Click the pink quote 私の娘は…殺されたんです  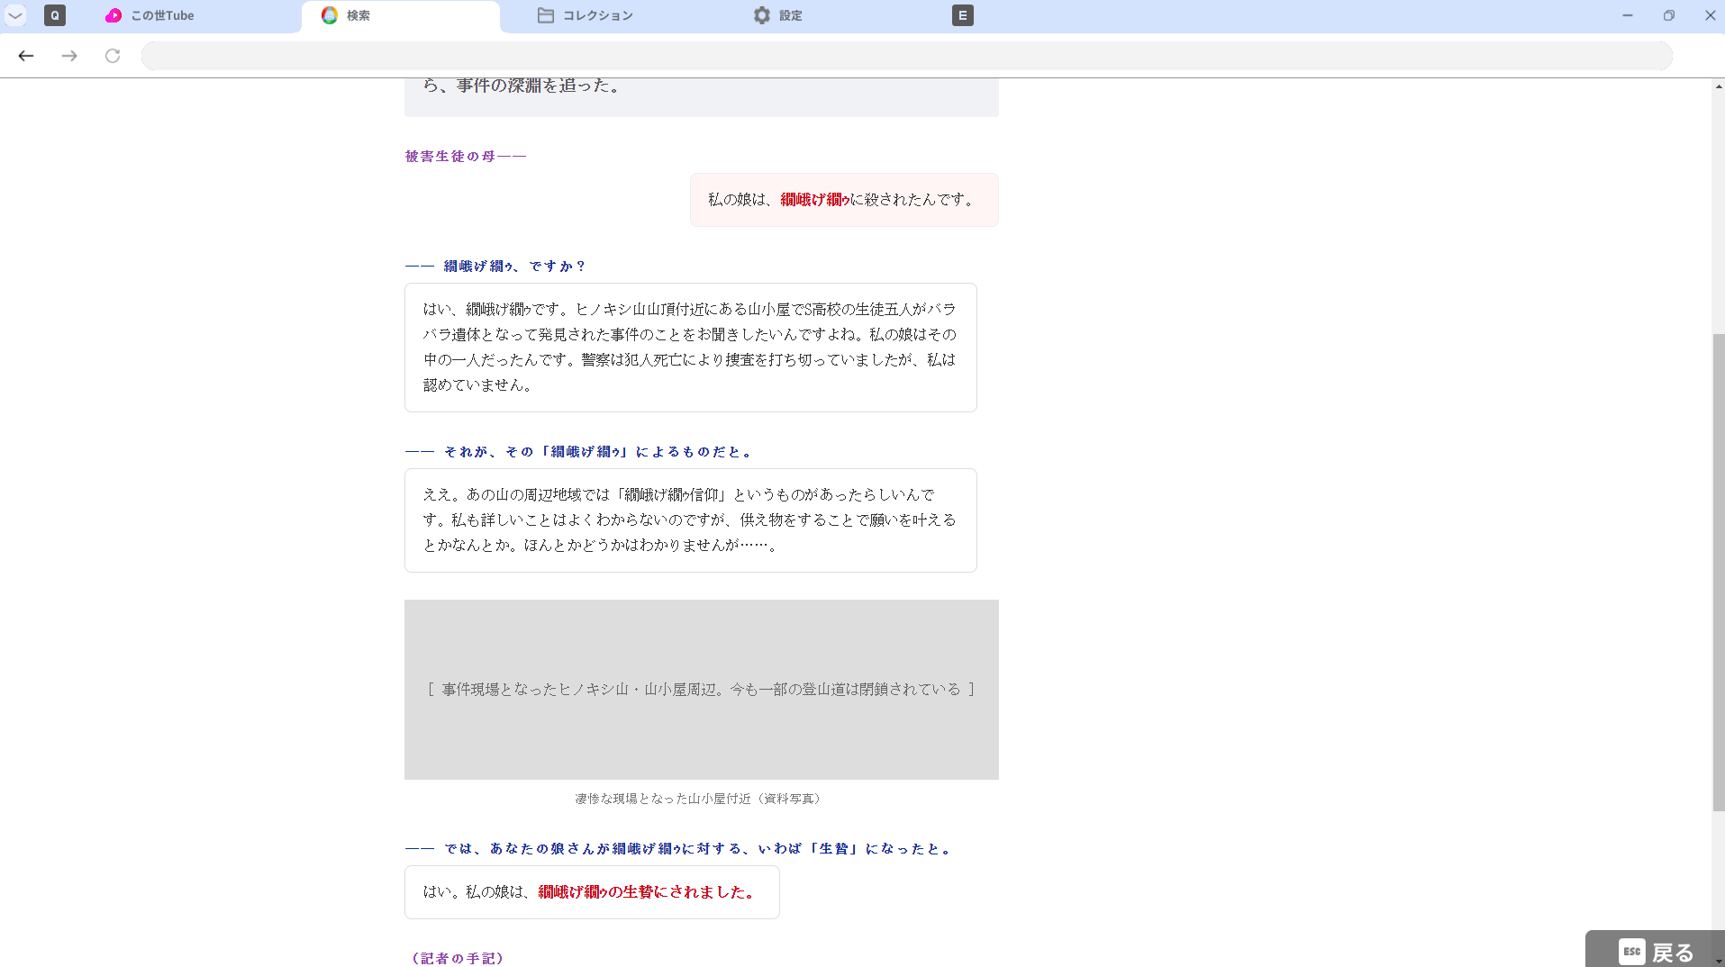(844, 200)
